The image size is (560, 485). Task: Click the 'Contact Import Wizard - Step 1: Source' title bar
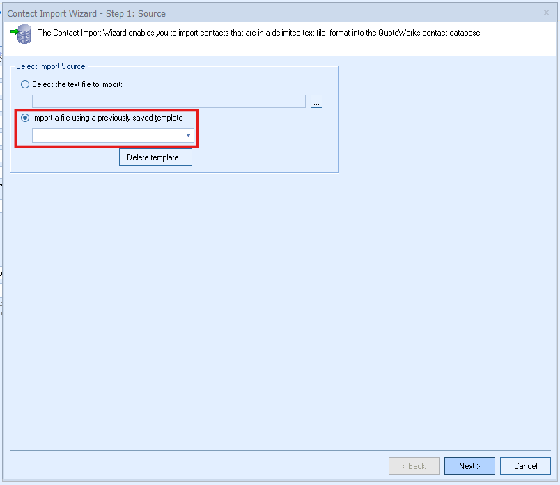86,13
